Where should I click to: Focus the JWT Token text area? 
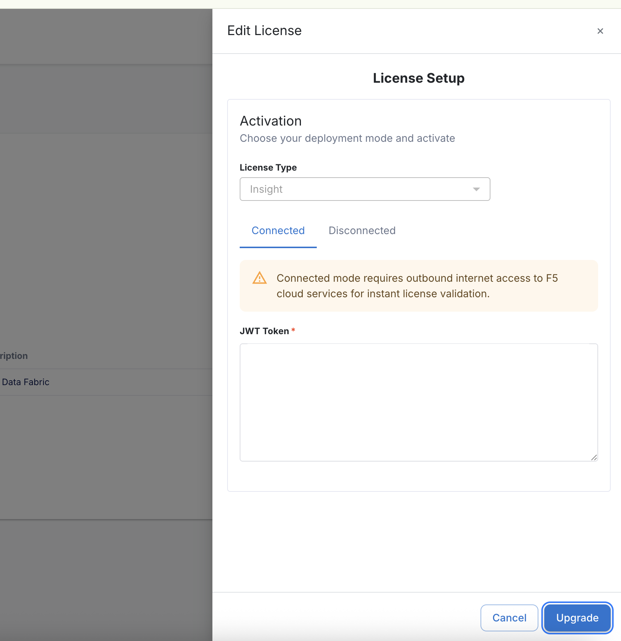(419, 402)
